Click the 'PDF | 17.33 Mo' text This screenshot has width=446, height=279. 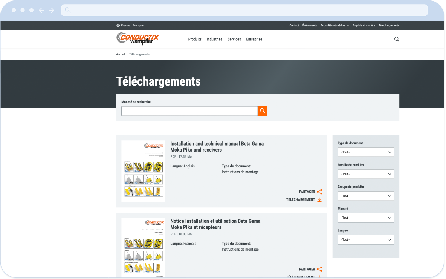(x=181, y=156)
